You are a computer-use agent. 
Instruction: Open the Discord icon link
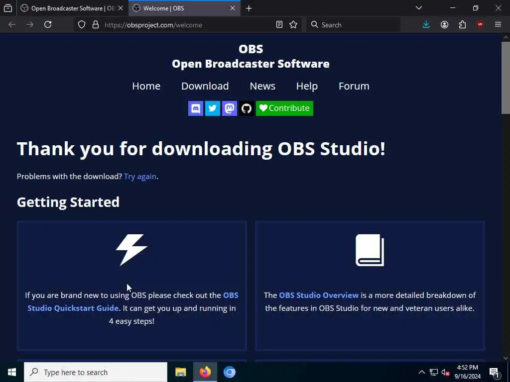click(195, 108)
